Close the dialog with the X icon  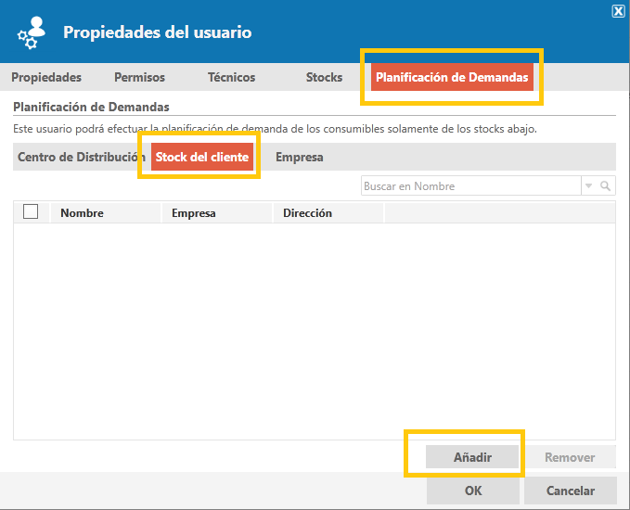618,11
